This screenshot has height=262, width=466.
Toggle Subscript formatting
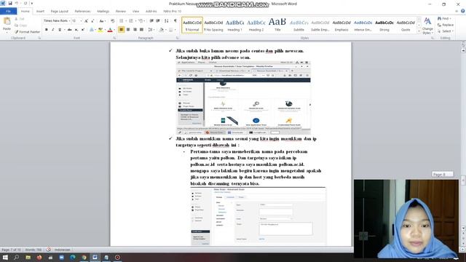[76, 30]
